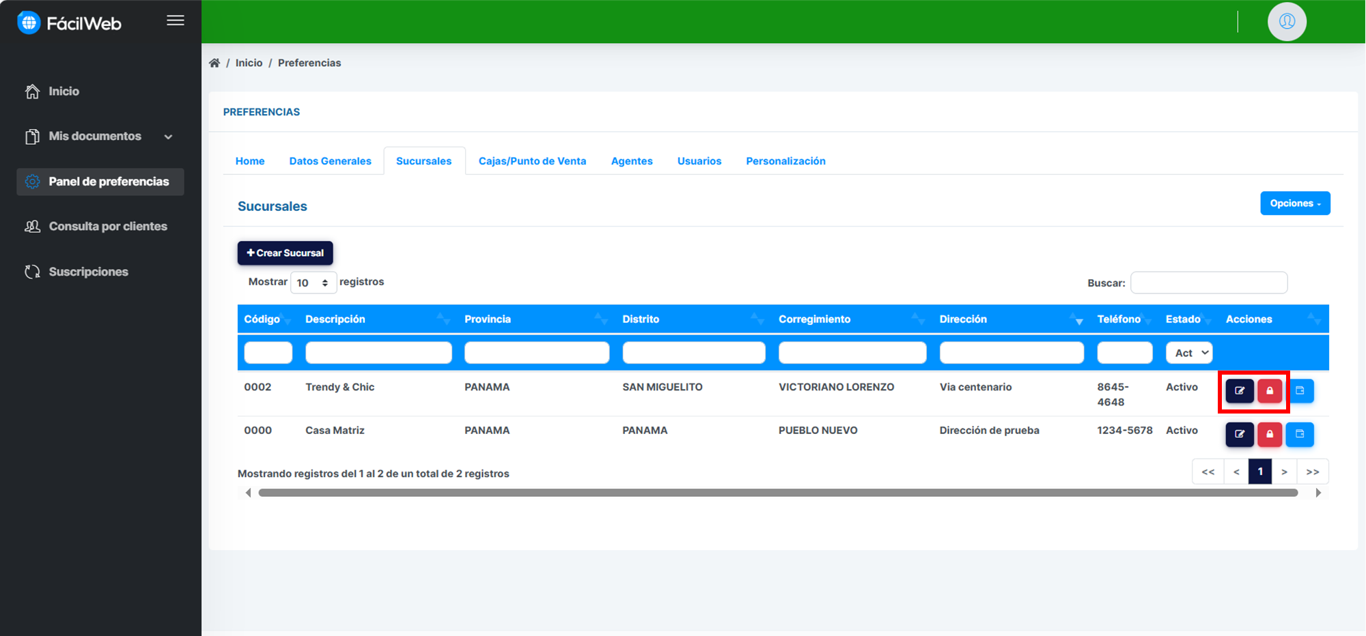Edit the Casa Matriz branch
1366x636 pixels.
[x=1239, y=434]
